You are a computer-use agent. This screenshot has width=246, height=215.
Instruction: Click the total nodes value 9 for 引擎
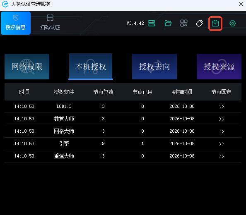[103, 143]
